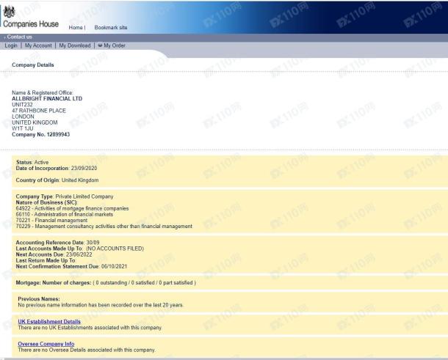The image size is (448, 360).
Task: Click SIC 64922 mortgage finance companies line
Action: tap(72, 208)
